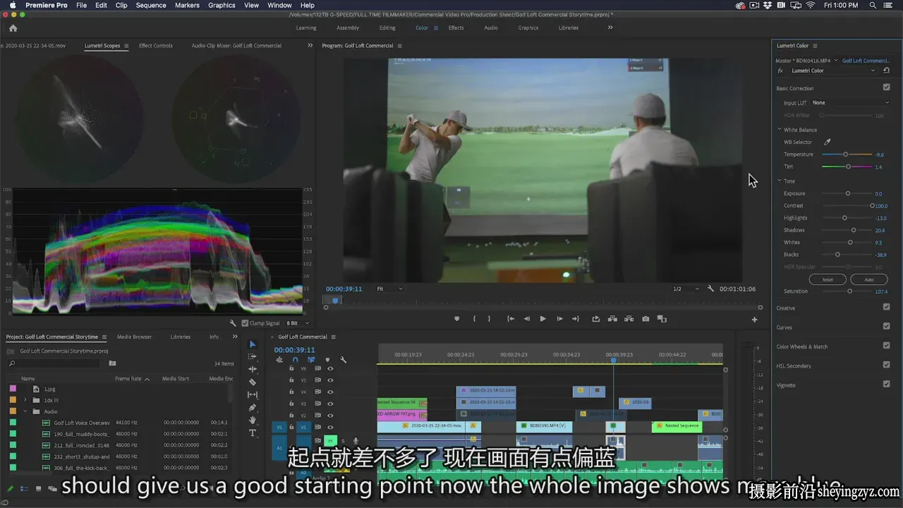This screenshot has width=903, height=508.
Task: Disable the Basic Correction checkbox
Action: point(886,87)
